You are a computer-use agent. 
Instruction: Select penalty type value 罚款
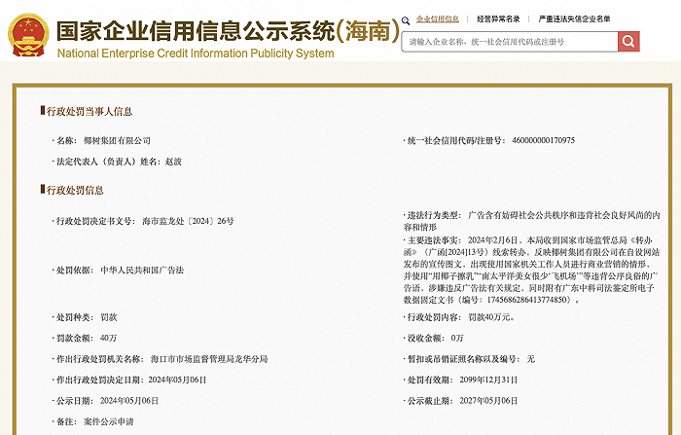tap(109, 317)
